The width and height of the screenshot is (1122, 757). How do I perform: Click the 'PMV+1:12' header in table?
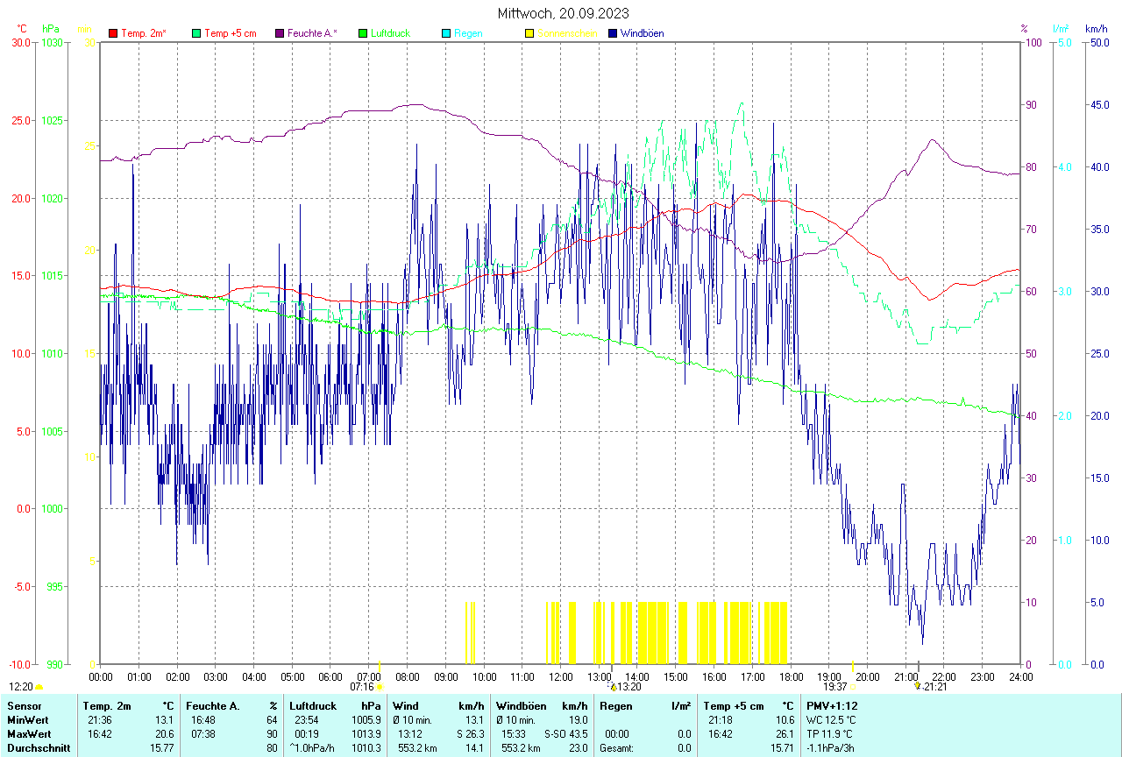click(x=832, y=705)
